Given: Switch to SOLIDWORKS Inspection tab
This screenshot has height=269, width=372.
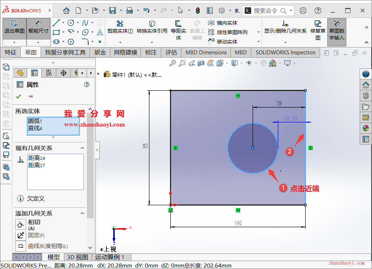Looking at the screenshot, I should tap(285, 52).
